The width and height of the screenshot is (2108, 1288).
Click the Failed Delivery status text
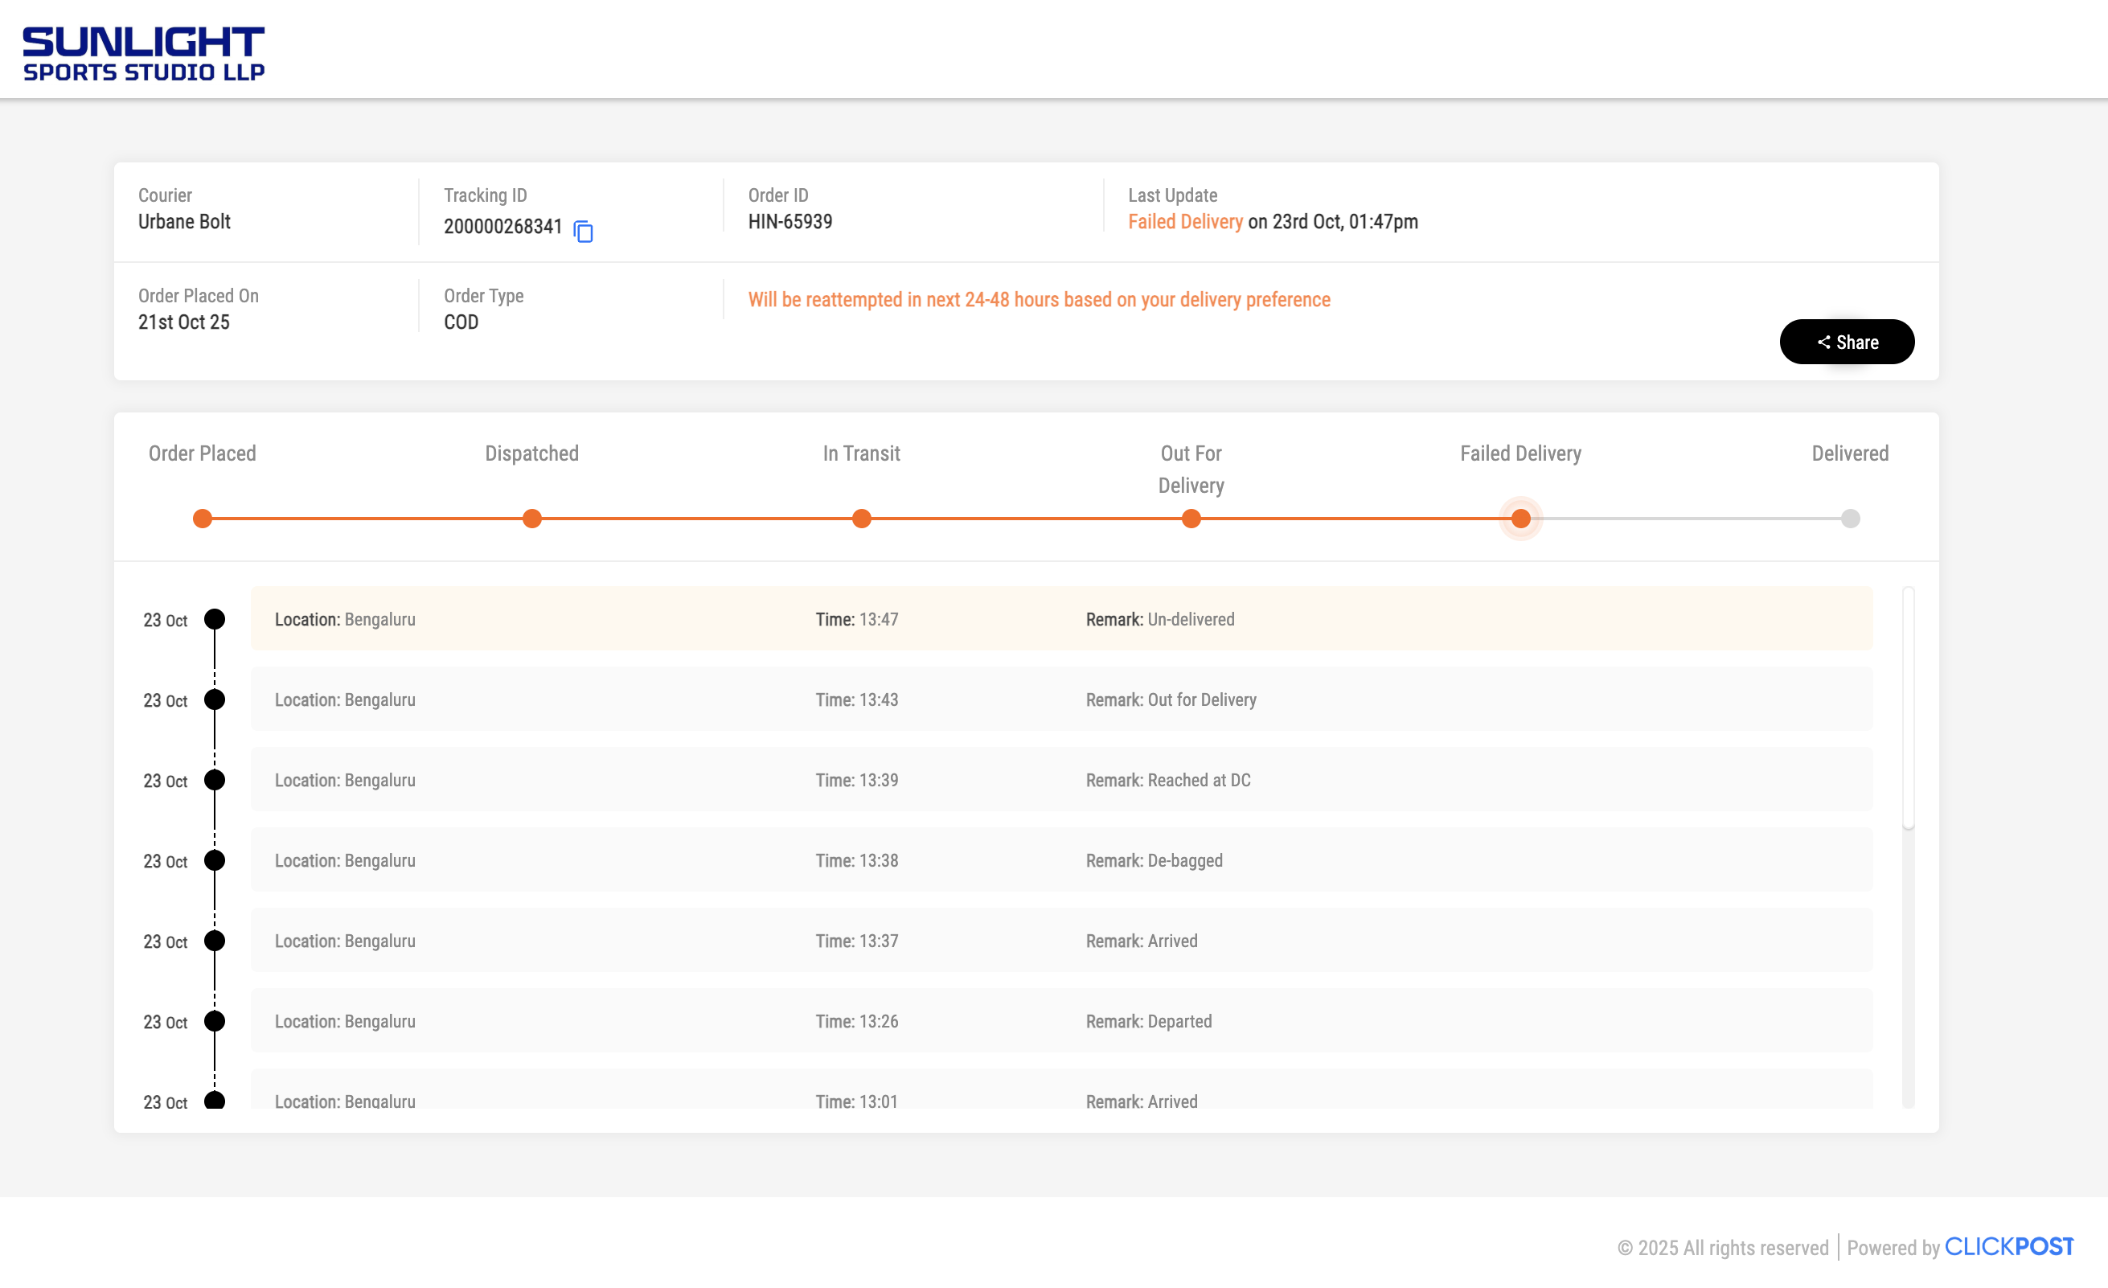click(x=1185, y=222)
